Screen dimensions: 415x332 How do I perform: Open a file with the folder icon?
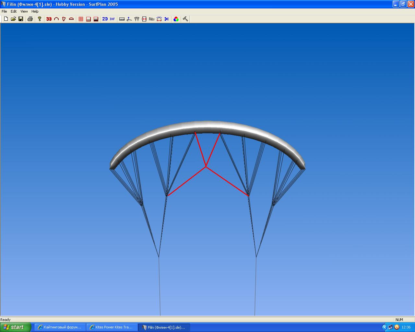[13, 19]
